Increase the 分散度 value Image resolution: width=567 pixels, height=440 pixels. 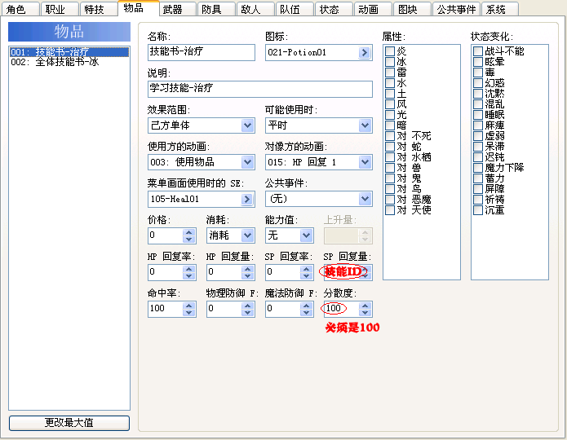pos(365,306)
